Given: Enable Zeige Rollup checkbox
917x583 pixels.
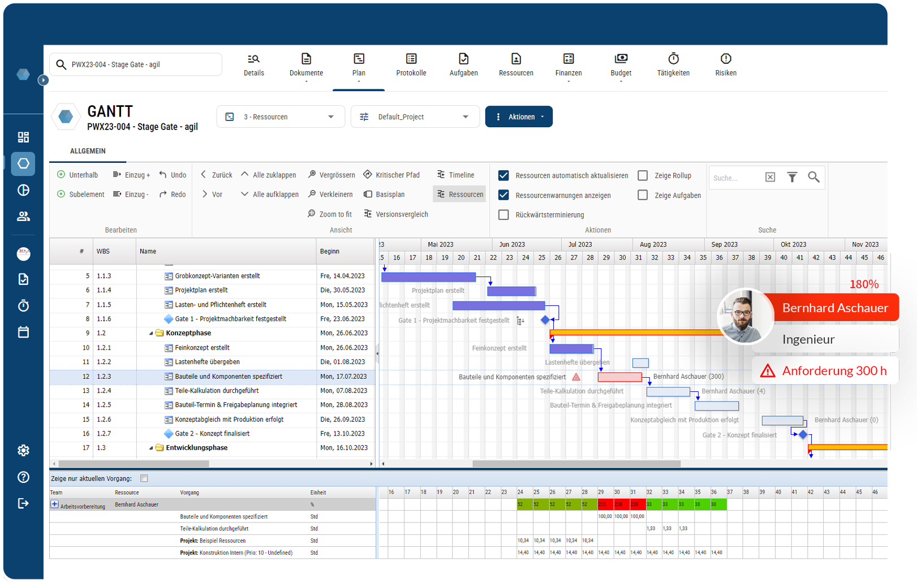Looking at the screenshot, I should (643, 175).
